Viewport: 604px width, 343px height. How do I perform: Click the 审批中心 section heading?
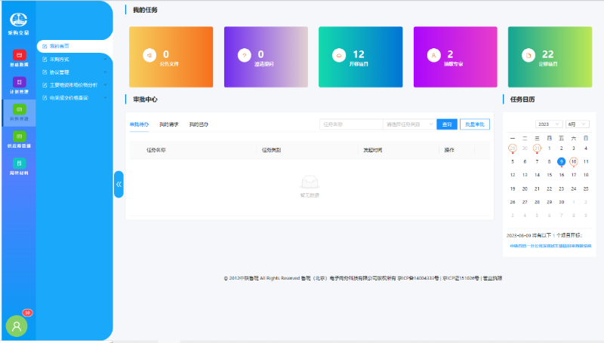[145, 100]
